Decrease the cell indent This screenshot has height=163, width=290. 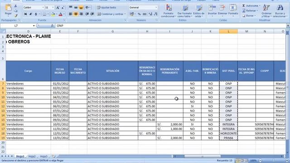coord(87,14)
